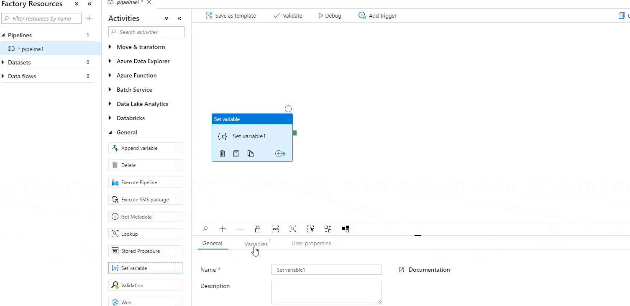This screenshot has height=306, width=630.
Task: Click the Append variable activity icon
Action: [x=115, y=148]
